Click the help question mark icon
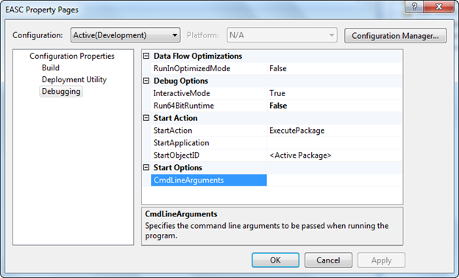Viewport: 459px width, 278px height. click(414, 7)
